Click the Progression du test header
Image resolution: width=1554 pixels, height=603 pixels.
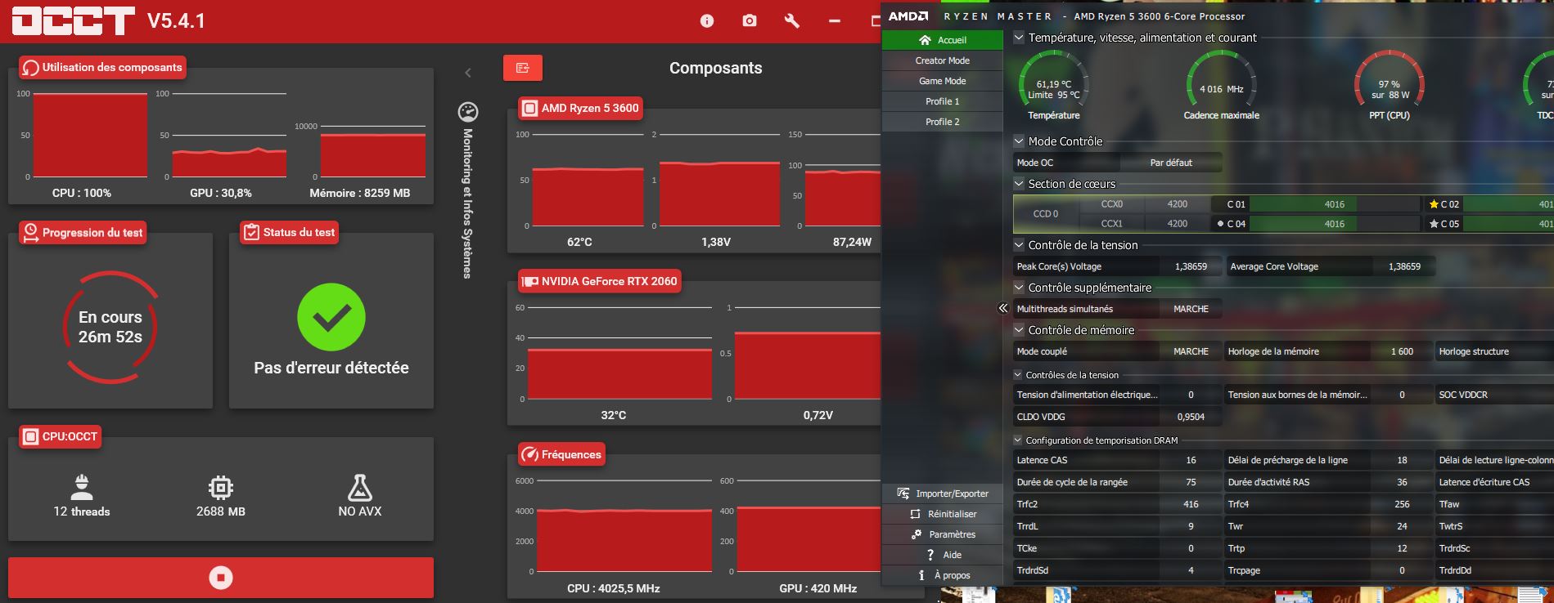[x=83, y=233]
